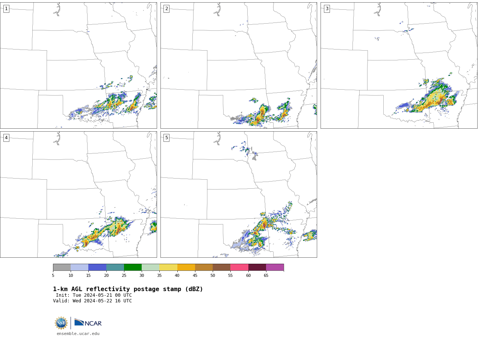Image resolution: width=481 pixels, height=338 pixels.
Task: Click the colorbar tick label 65
Action: click(266, 275)
